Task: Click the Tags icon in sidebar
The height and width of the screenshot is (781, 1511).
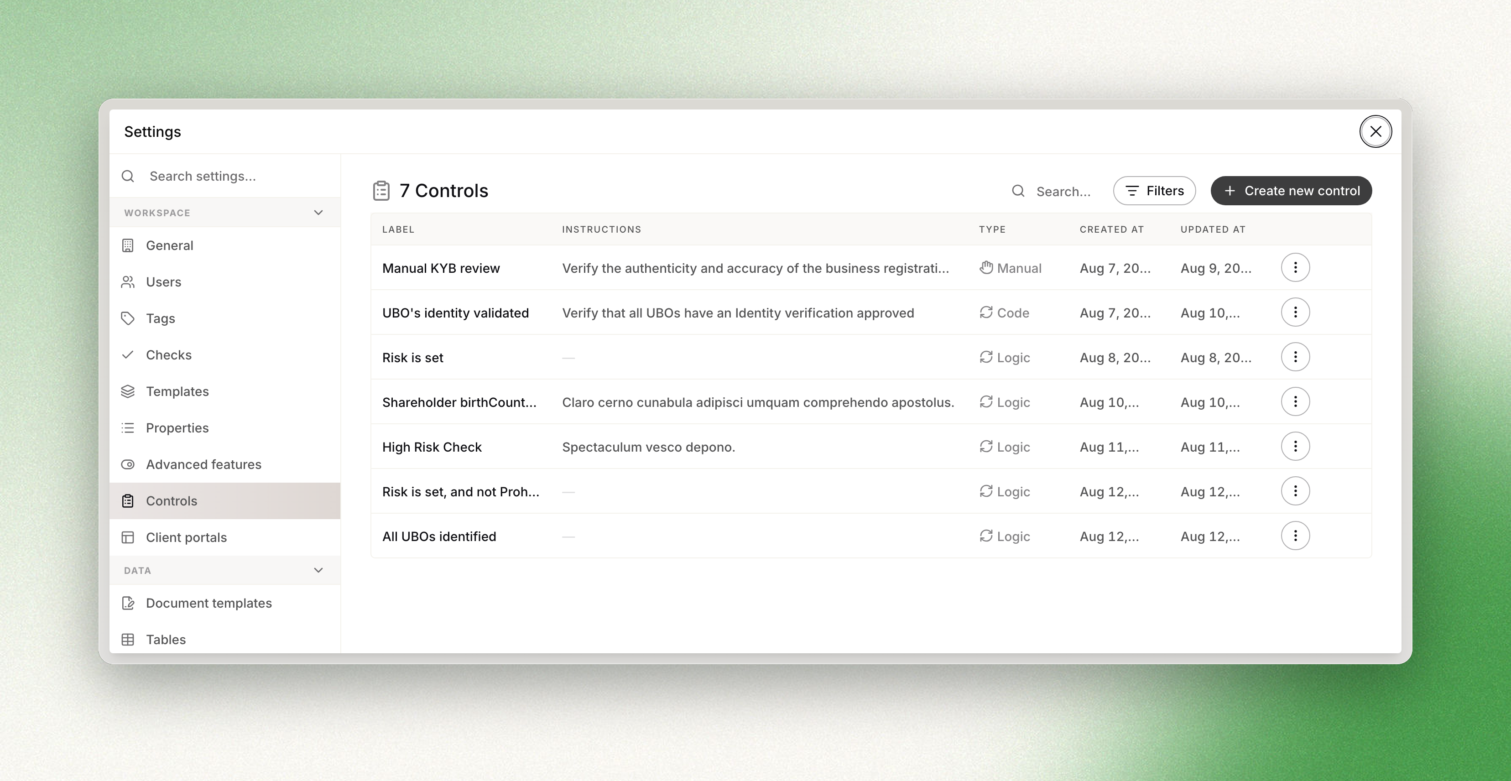Action: click(x=128, y=318)
